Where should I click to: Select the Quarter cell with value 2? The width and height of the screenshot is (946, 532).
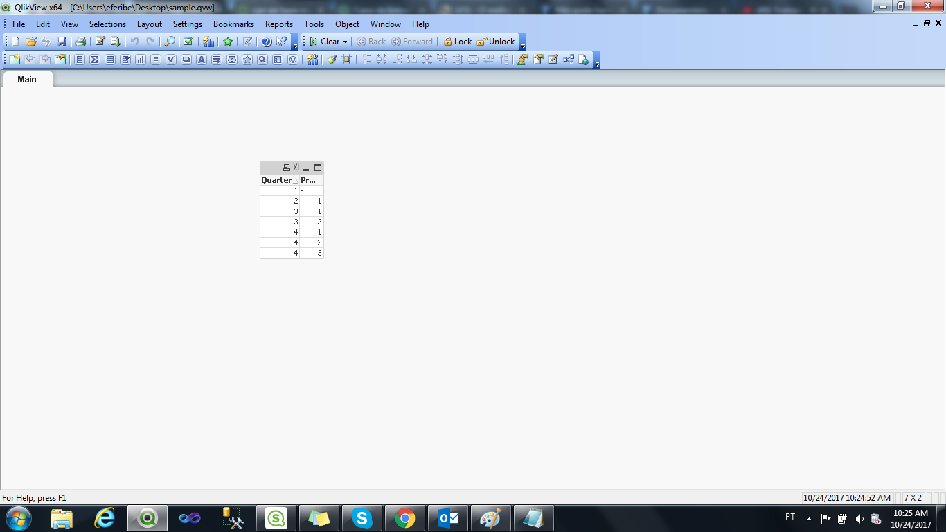pyautogui.click(x=280, y=201)
